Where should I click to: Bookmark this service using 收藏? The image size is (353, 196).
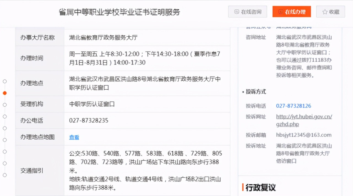(x=330, y=12)
